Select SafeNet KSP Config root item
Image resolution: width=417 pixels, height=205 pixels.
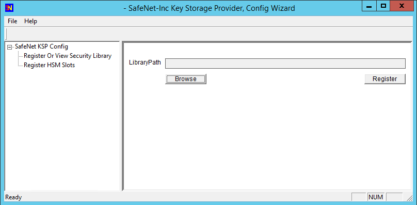point(41,46)
